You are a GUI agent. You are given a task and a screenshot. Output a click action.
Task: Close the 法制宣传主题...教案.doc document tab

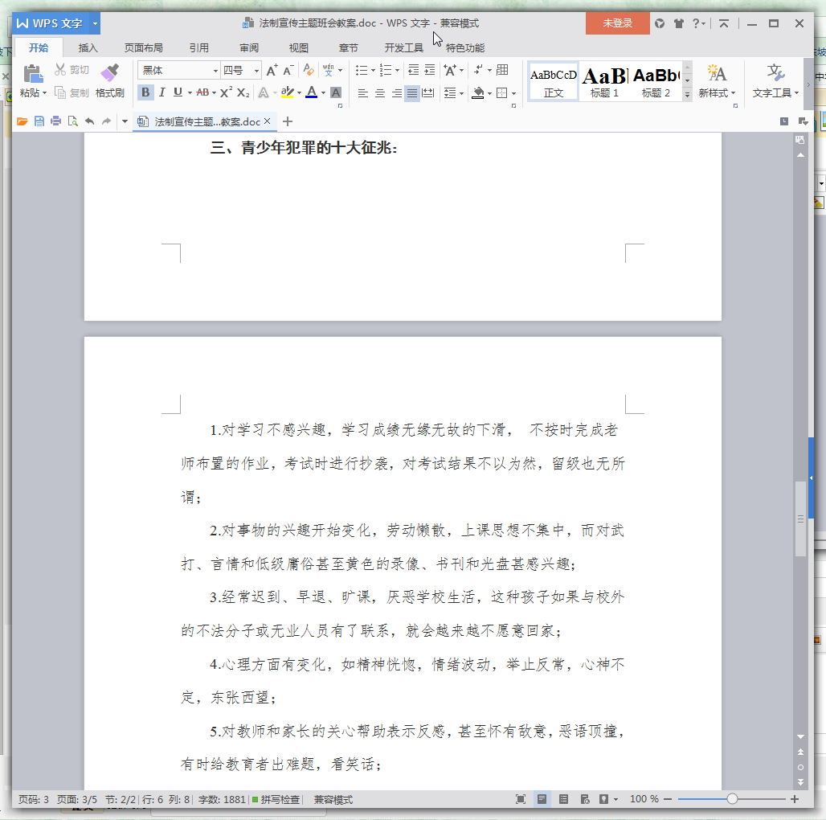point(267,121)
